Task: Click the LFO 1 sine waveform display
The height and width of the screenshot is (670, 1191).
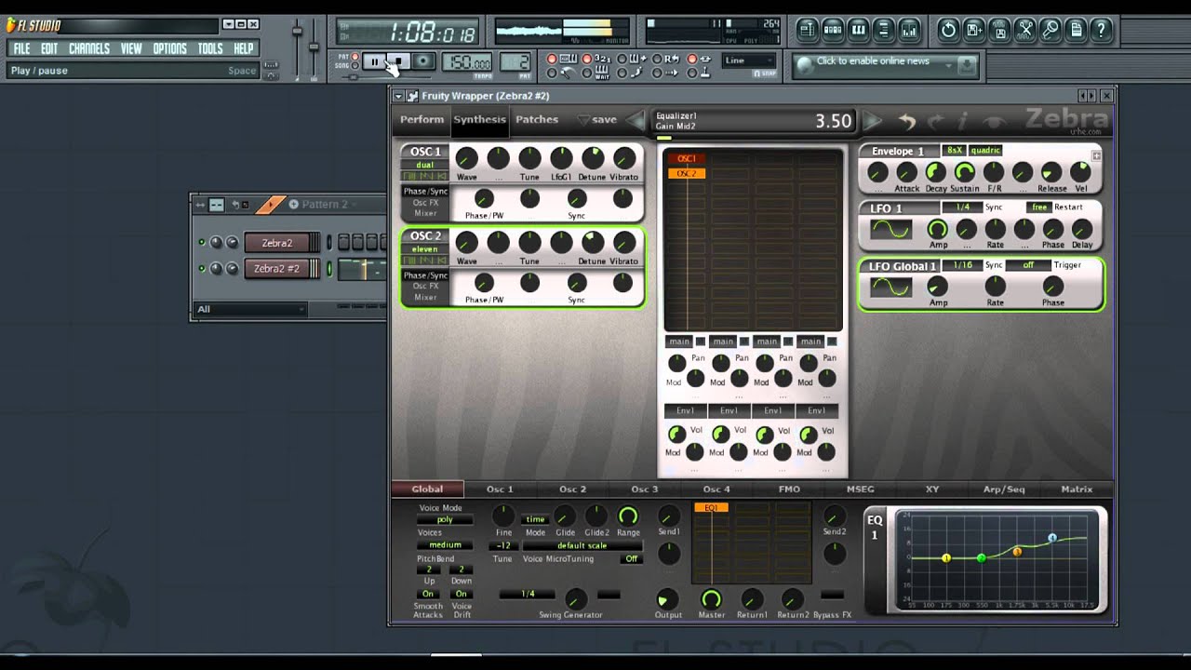Action: [x=890, y=229]
